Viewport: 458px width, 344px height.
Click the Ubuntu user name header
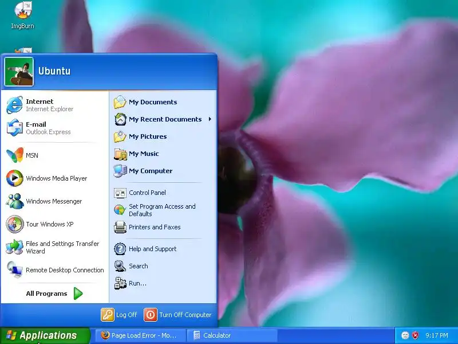click(x=54, y=71)
